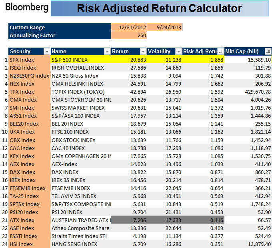Viewport: 272px width, 248px height.
Task: Select the gray AUSTRIAN TRADED ATX cell
Action: point(80,220)
